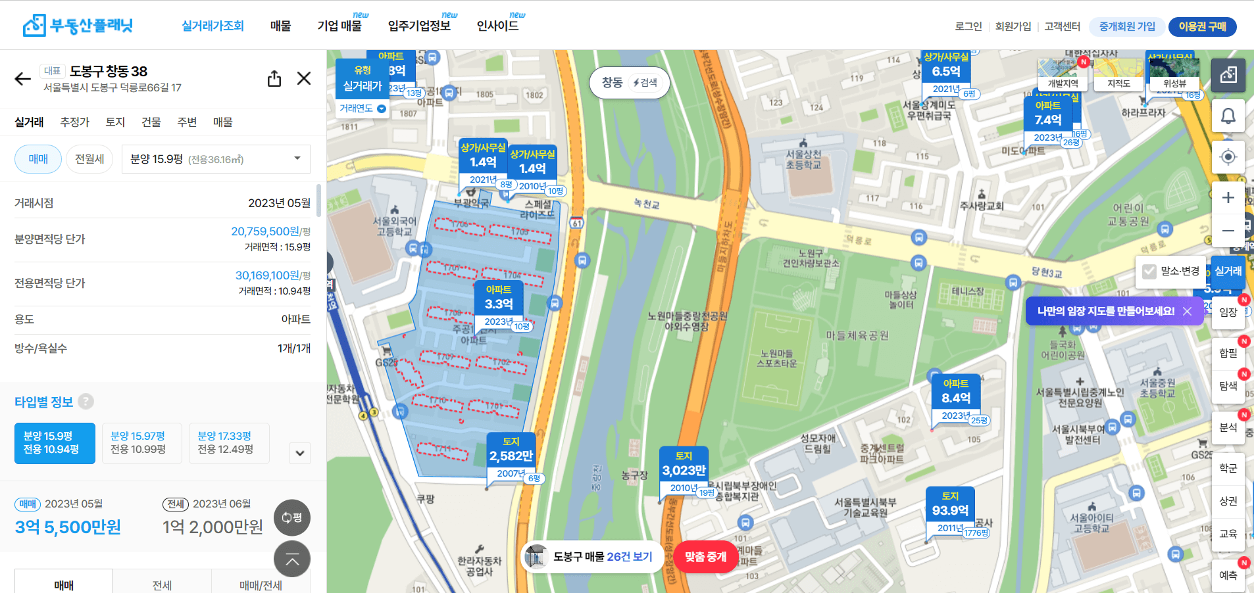
Task: Center map on my current location
Action: (1228, 157)
